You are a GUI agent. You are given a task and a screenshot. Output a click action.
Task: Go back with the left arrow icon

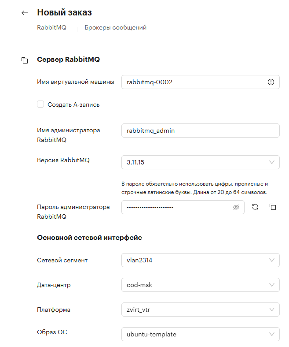click(25, 13)
